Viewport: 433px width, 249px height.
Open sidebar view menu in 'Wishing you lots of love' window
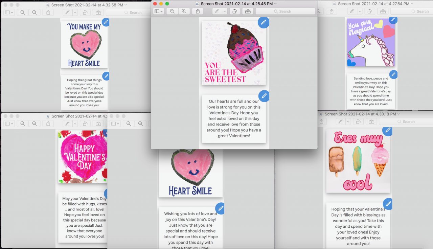115,123
